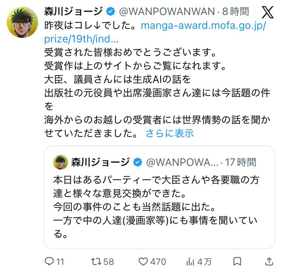Open main author profile avatar
This screenshot has width=282, height=272.
[x=22, y=22]
